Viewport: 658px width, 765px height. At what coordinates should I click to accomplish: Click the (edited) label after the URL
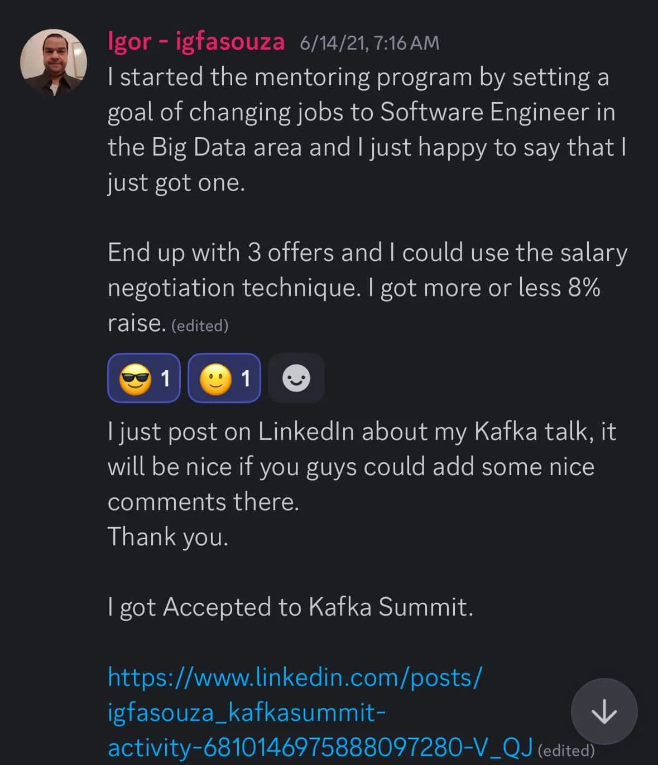[x=566, y=751]
